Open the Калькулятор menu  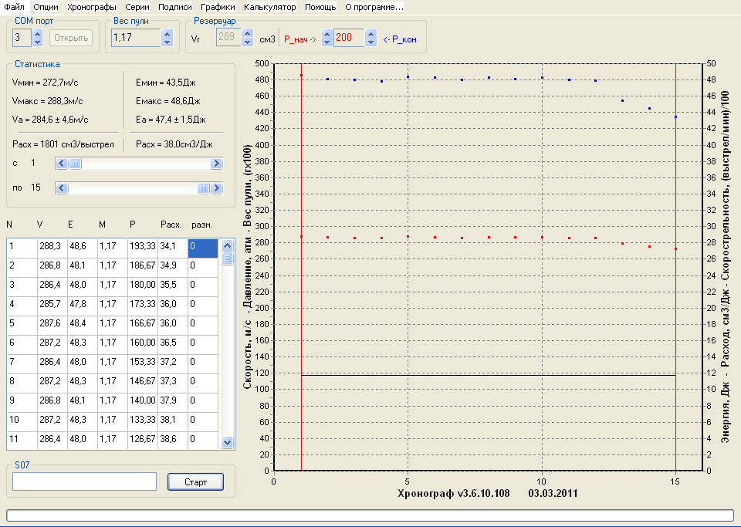(269, 7)
